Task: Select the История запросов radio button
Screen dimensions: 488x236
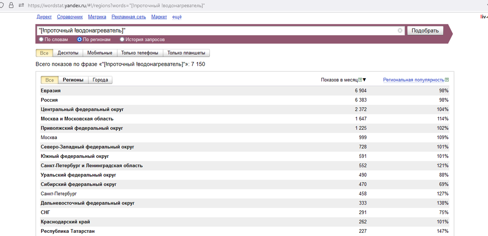Action: pyautogui.click(x=122, y=39)
